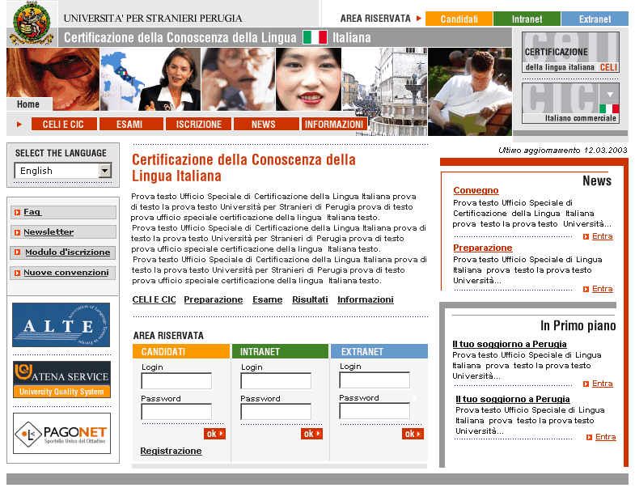Click the arrow icon beside Modulo d'iscrizione

(17, 252)
